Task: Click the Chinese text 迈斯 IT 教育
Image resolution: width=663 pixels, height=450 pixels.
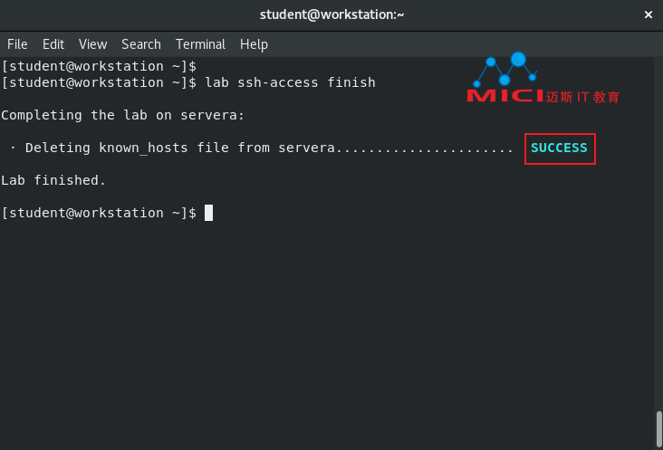Action: pyautogui.click(x=582, y=97)
